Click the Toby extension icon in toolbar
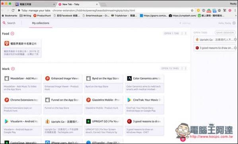238x144 pixels. (x=230, y=10)
